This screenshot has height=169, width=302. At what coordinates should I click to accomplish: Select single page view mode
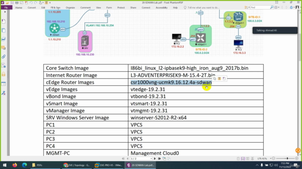pos(238,159)
